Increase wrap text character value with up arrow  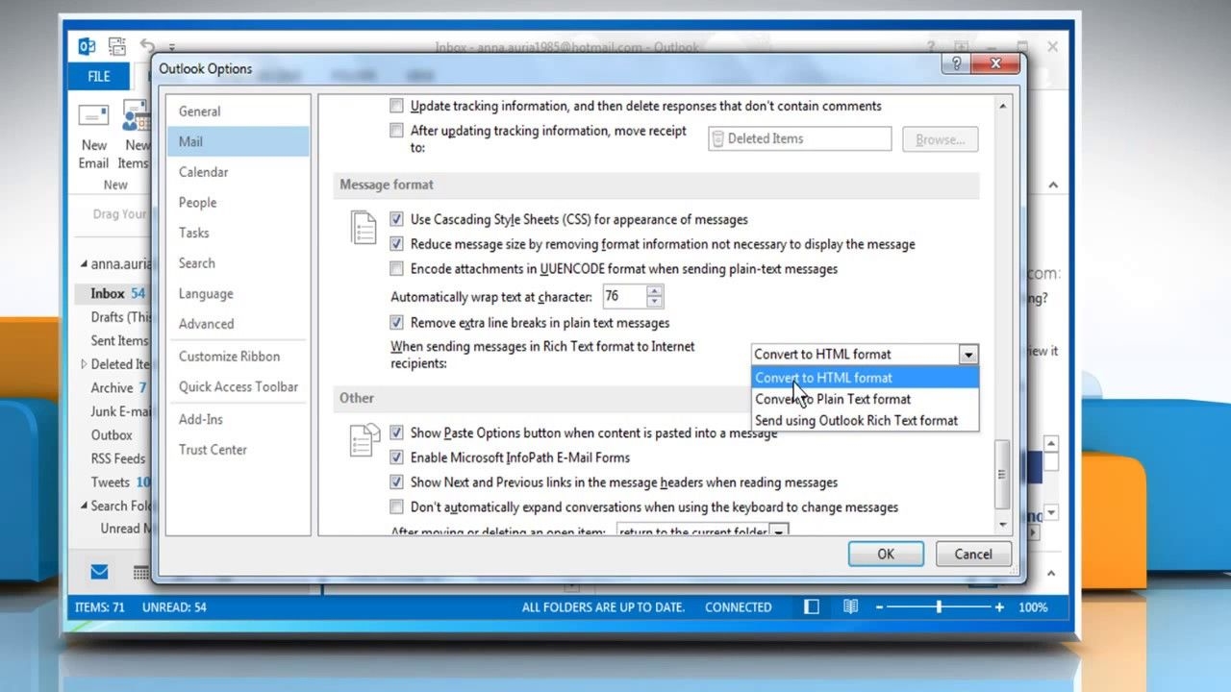(655, 291)
